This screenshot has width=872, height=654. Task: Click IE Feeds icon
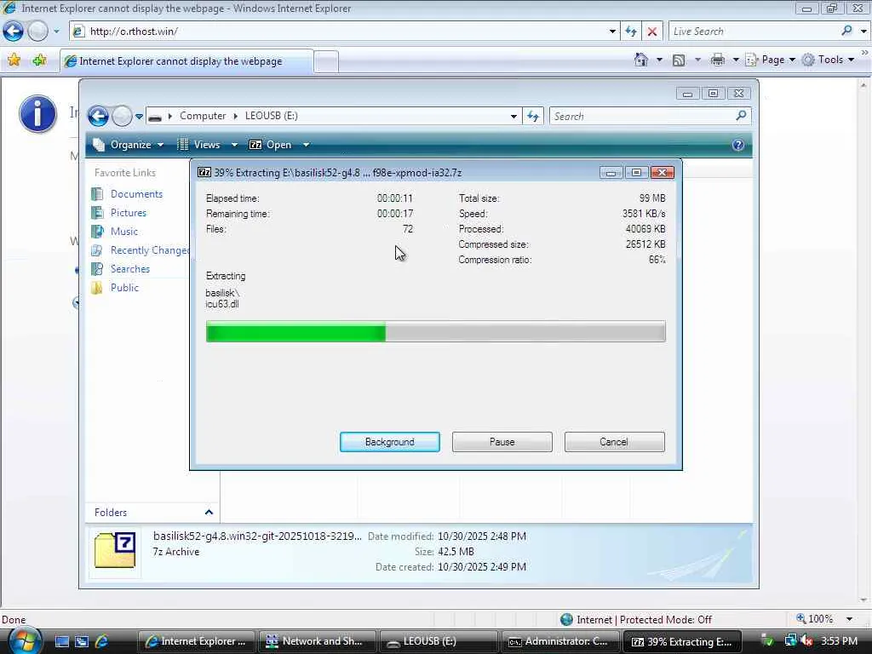point(679,60)
